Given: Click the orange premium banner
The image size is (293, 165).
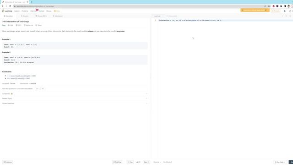Looking at the screenshot, I should tap(255, 10).
